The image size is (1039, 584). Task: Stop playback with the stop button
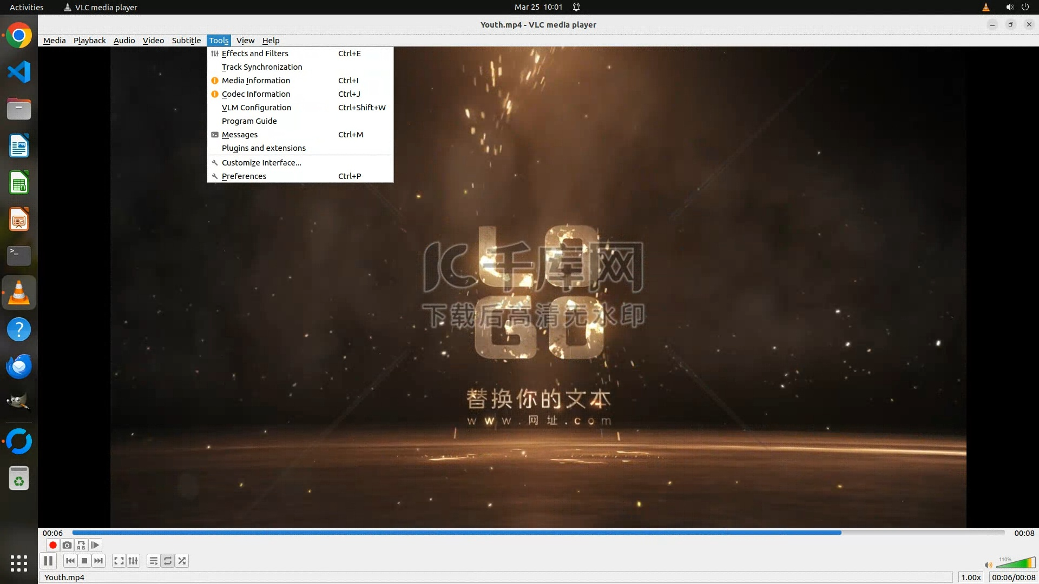click(x=84, y=561)
